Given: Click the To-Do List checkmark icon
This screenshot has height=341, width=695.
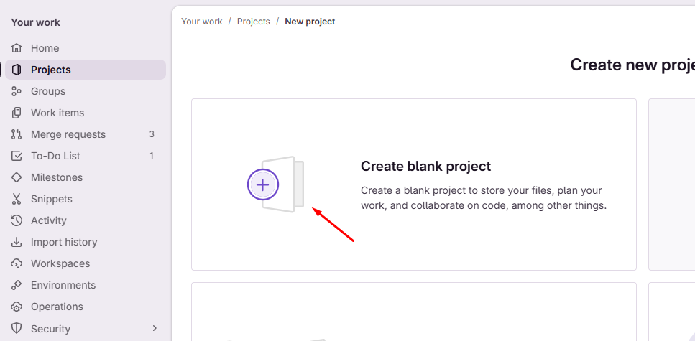Looking at the screenshot, I should coord(17,156).
